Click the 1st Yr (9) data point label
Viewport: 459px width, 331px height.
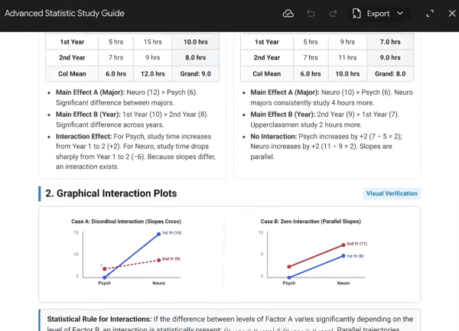point(355,256)
